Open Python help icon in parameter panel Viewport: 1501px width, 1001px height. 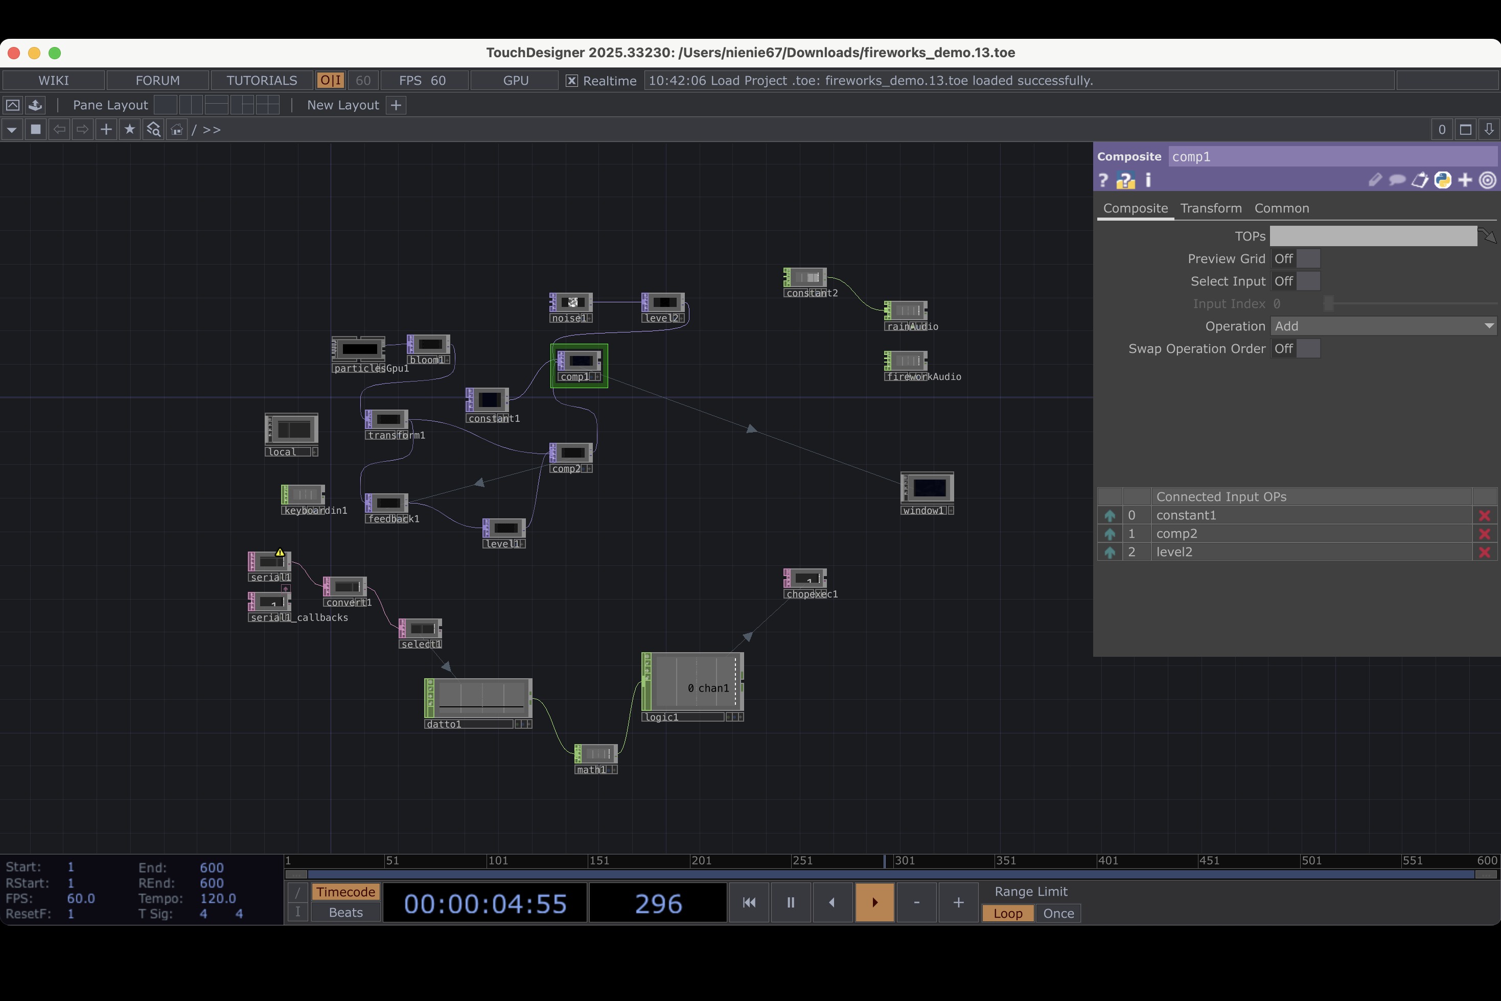point(1125,181)
